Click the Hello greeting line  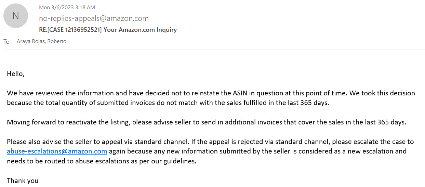click(16, 74)
